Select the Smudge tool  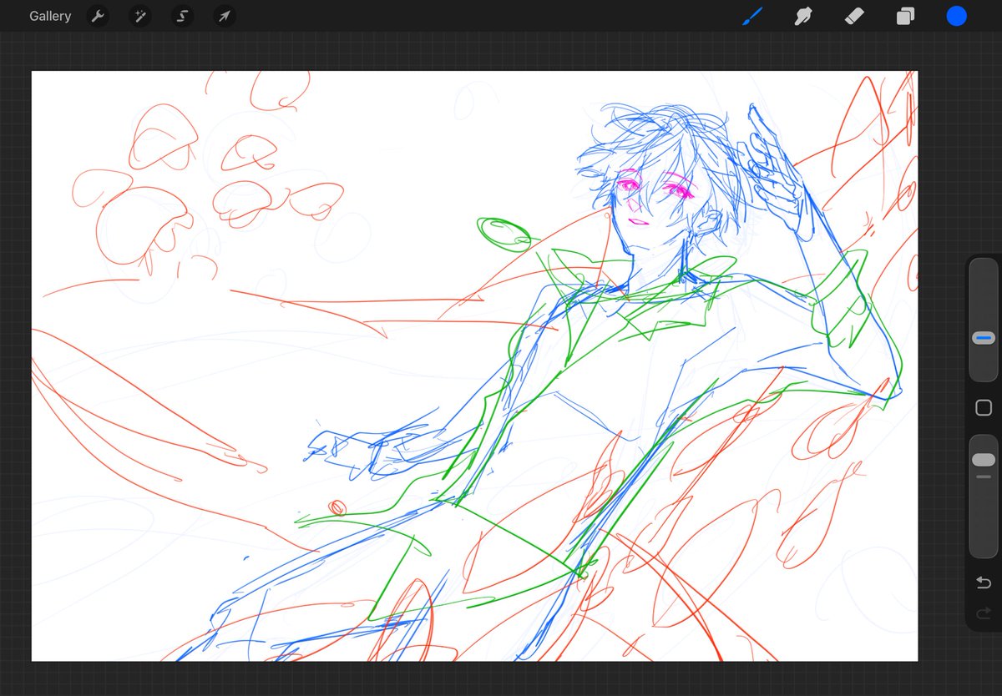pyautogui.click(x=803, y=16)
